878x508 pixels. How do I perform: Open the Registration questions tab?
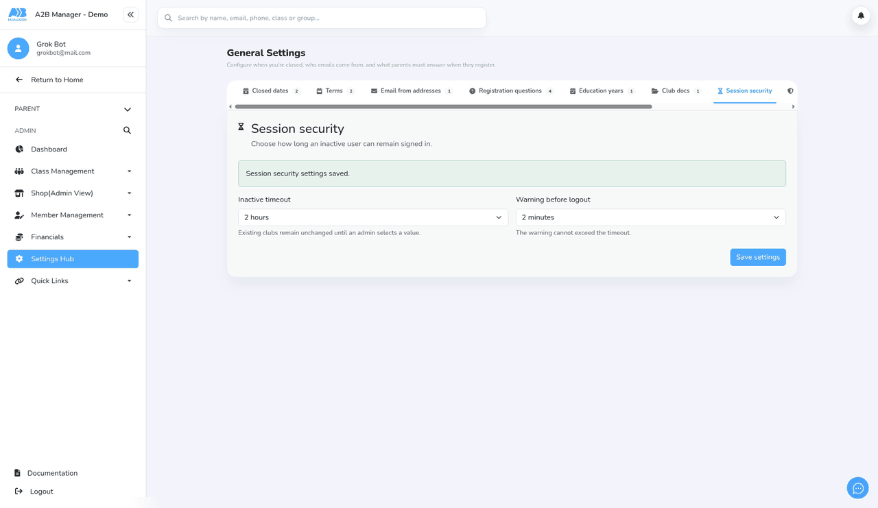(x=511, y=90)
